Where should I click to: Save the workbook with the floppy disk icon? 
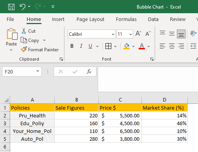click(x=11, y=7)
